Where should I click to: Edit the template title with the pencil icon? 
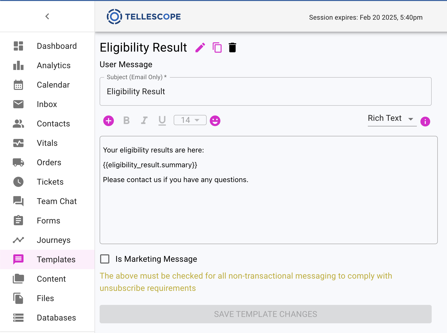pyautogui.click(x=200, y=47)
